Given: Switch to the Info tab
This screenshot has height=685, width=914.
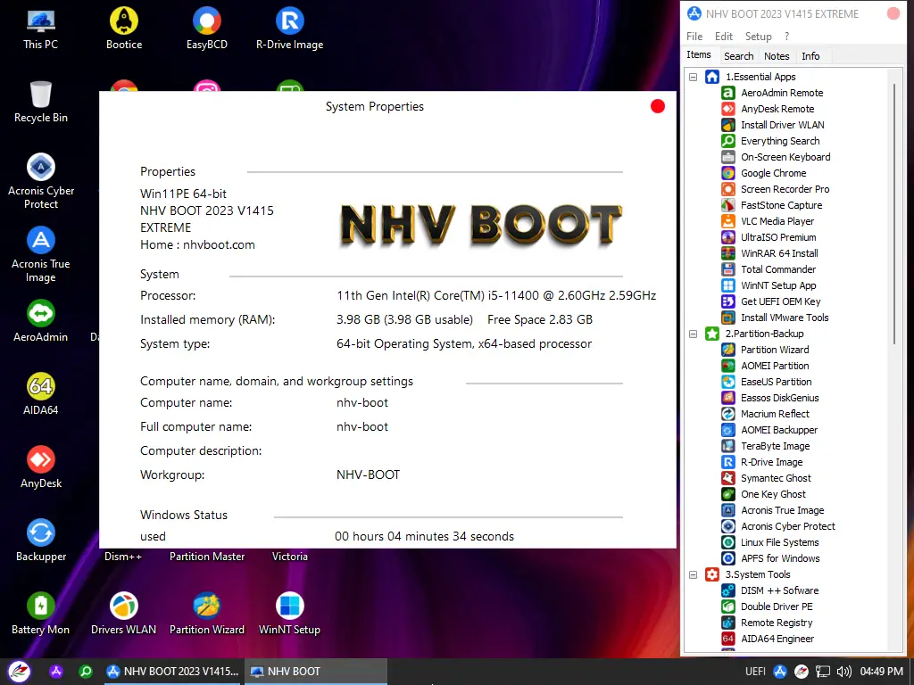Looking at the screenshot, I should [810, 56].
